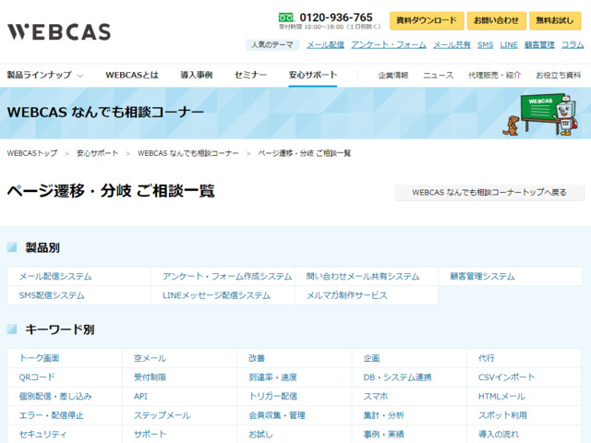Select メール配信システム product link
This screenshot has width=591, height=443.
55,277
